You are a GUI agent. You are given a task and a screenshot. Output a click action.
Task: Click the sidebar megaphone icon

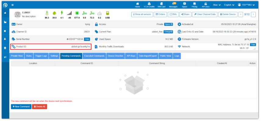[5, 57]
